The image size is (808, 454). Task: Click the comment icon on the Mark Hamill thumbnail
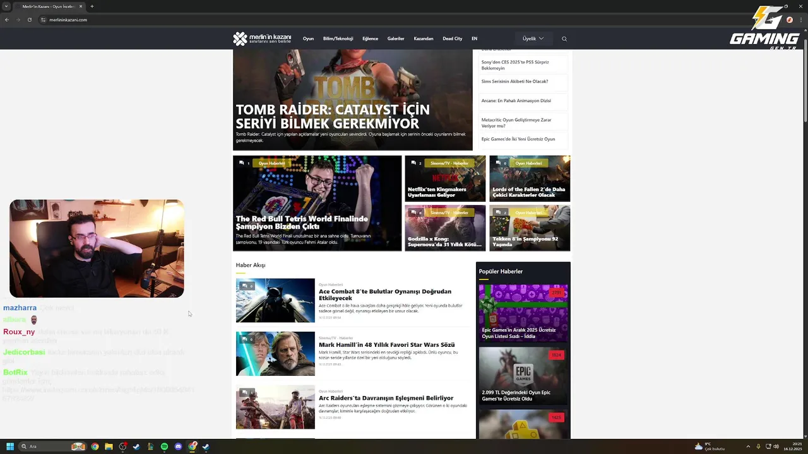pos(245,339)
